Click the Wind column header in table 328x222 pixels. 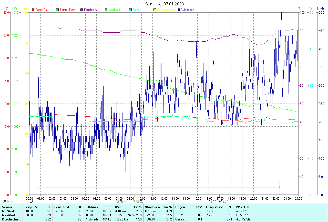pos(119,207)
